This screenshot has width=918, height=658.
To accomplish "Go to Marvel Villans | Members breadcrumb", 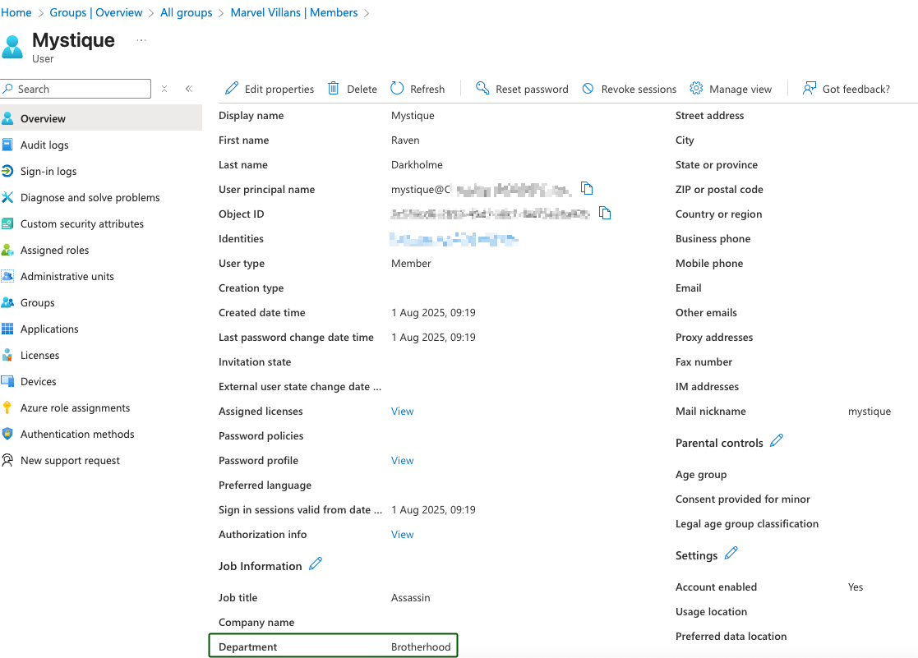I will (x=294, y=12).
